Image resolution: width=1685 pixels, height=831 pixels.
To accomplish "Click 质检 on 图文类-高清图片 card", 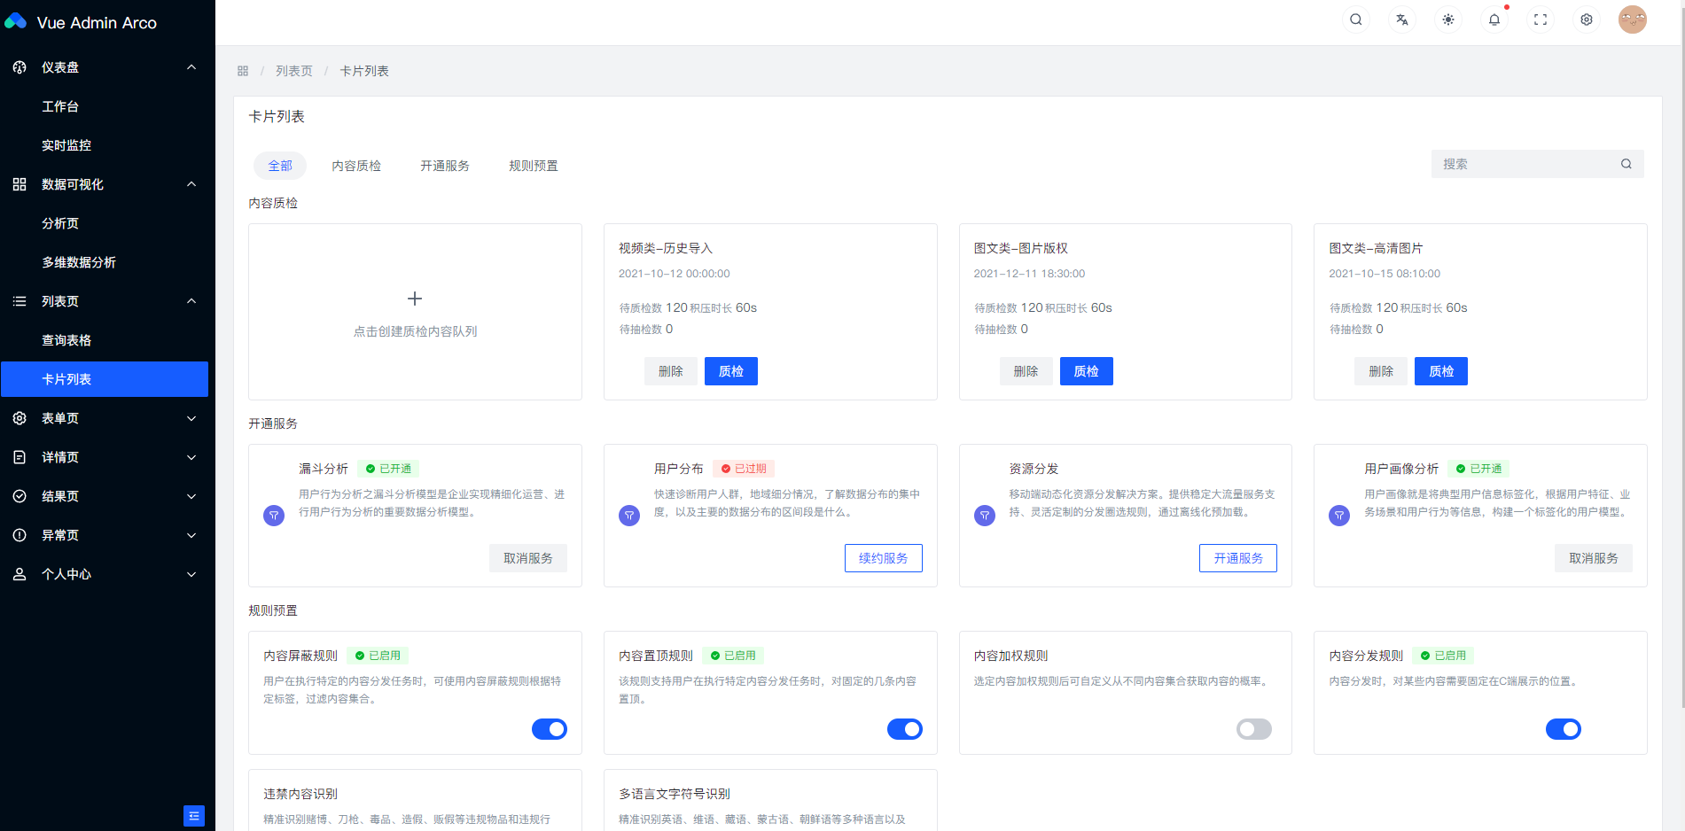I will (1441, 371).
